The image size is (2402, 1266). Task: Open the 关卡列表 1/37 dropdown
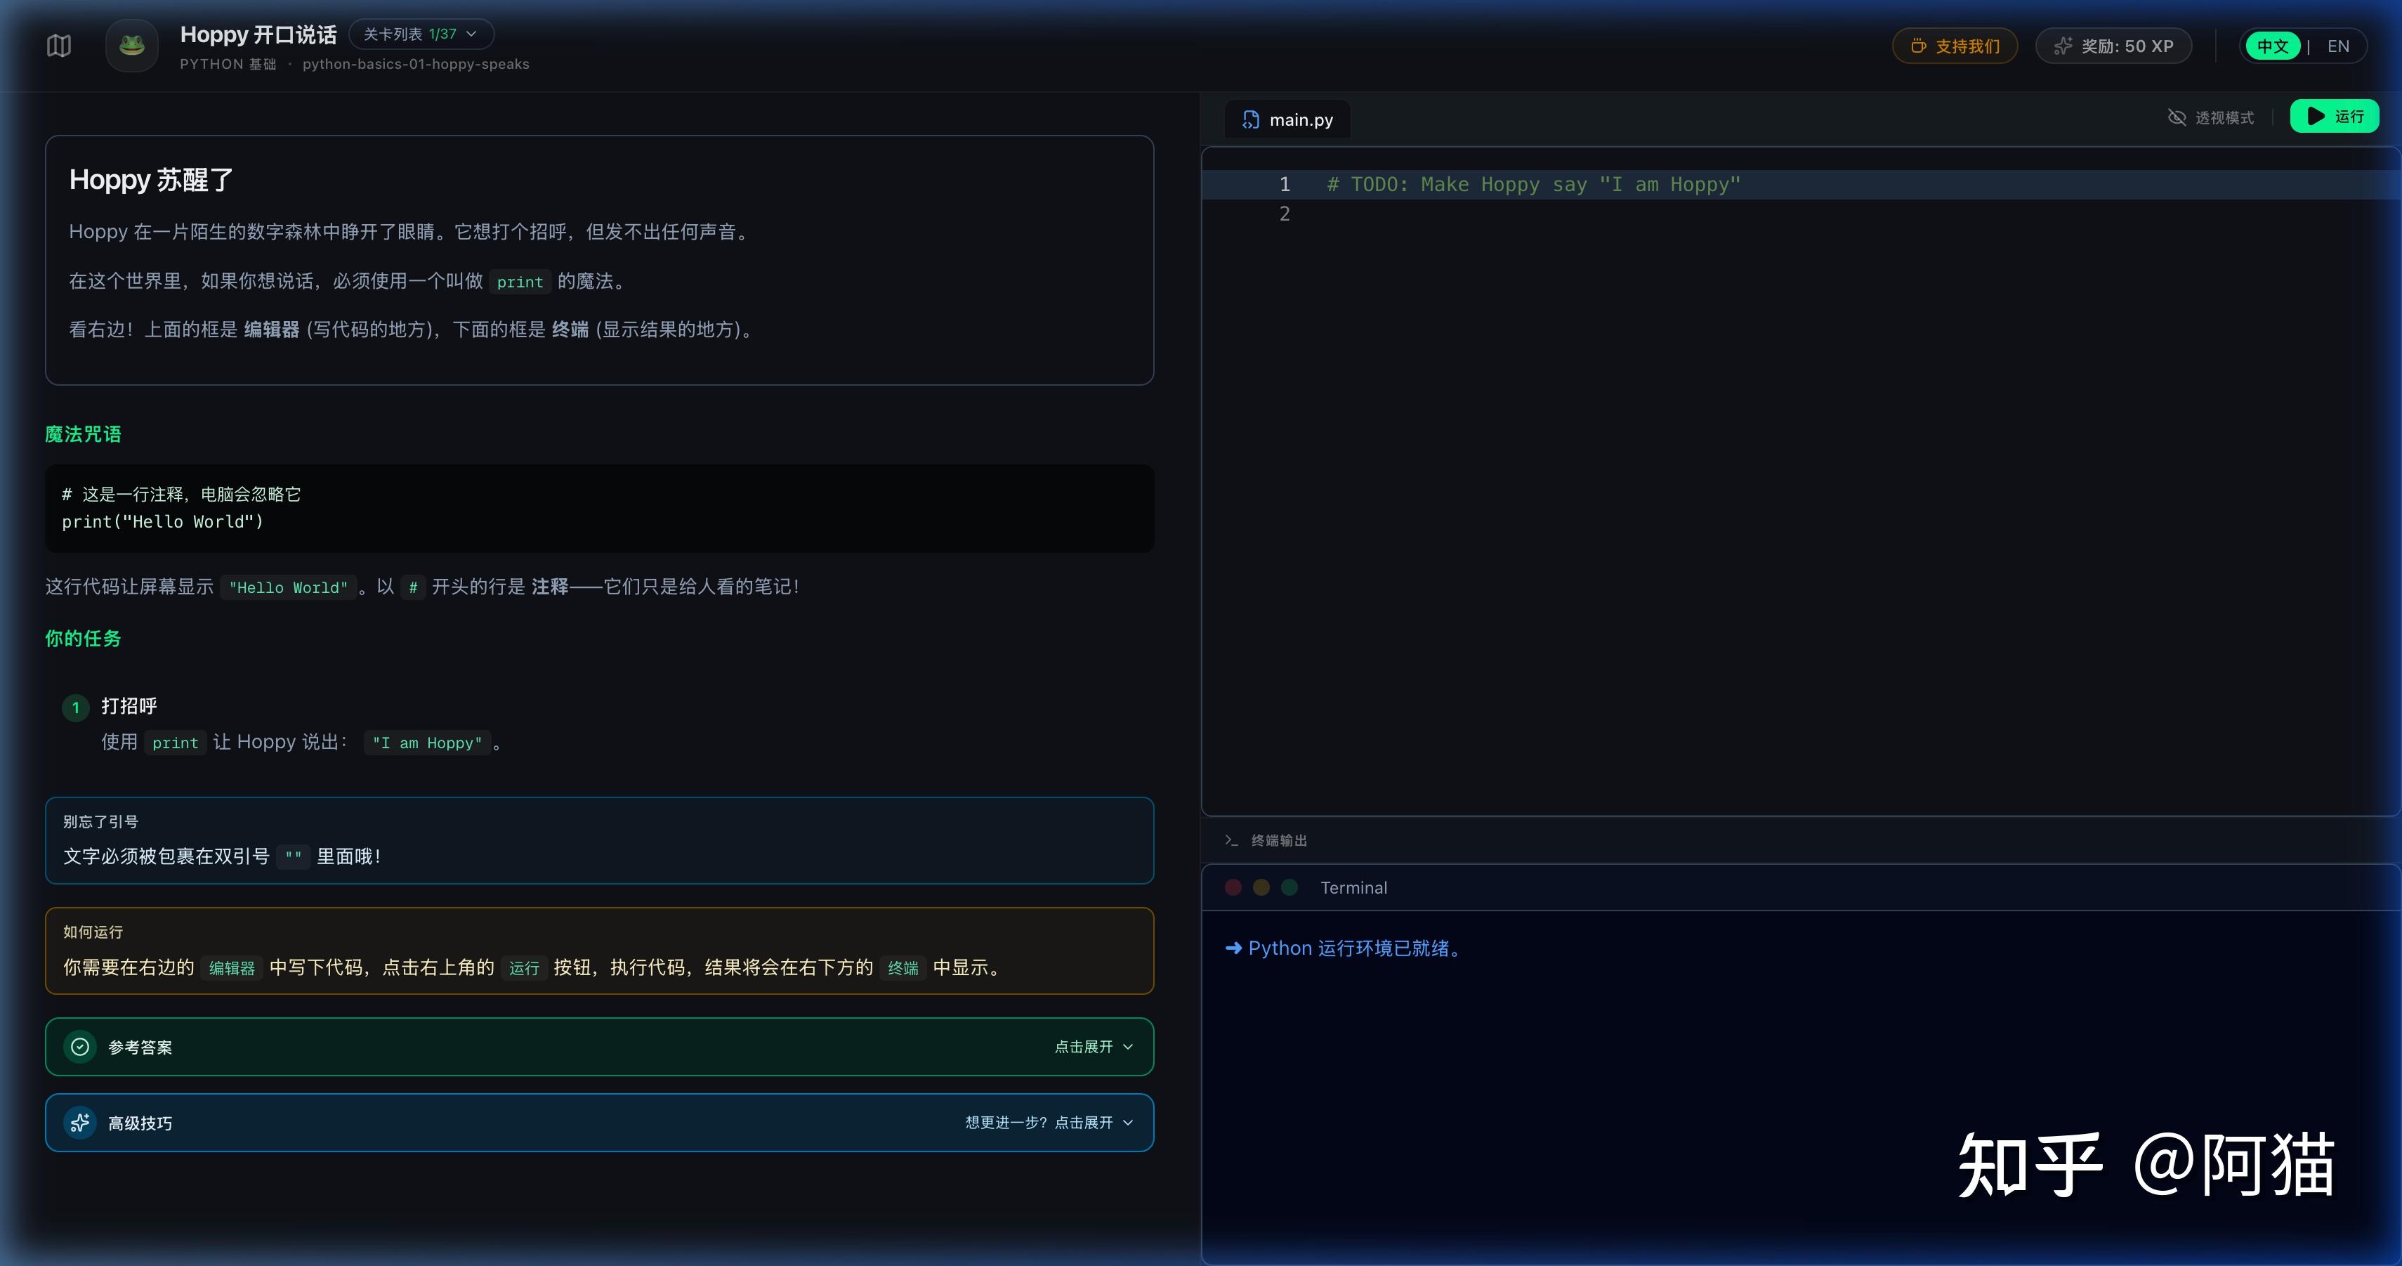[421, 34]
